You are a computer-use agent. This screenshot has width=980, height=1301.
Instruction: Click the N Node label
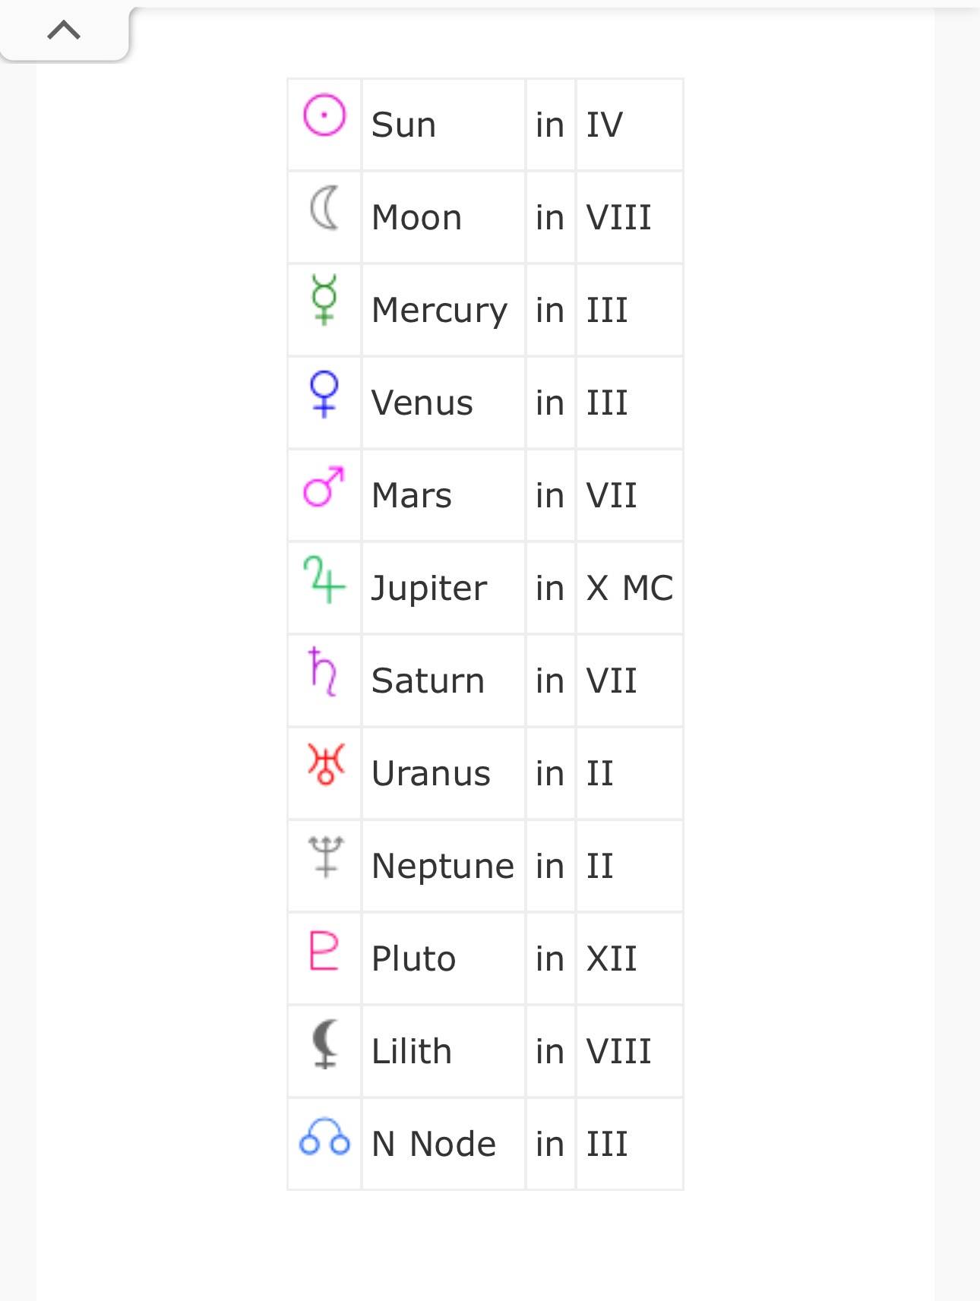click(x=434, y=1144)
